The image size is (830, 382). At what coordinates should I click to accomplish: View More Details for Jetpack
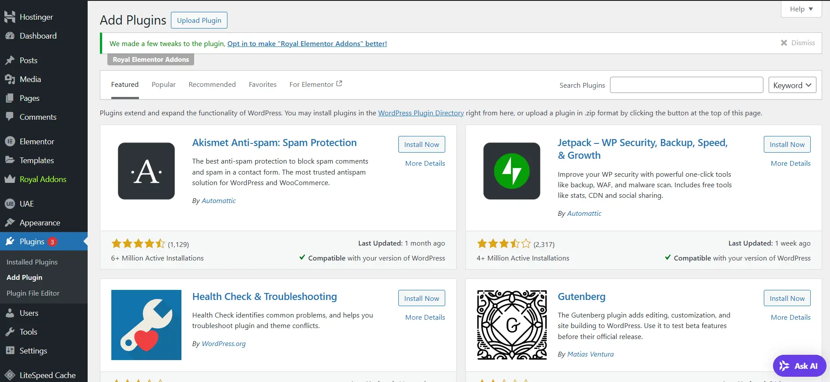[791, 163]
